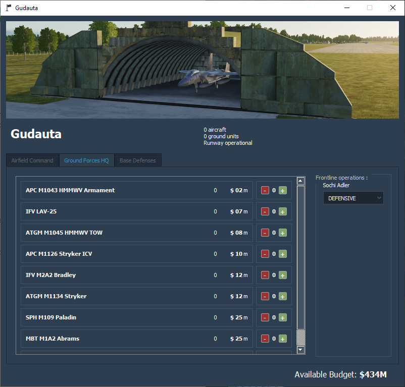This screenshot has width=405, height=387.
Task: Open the DEFENSIVE frontline operations dropdown
Action: (x=353, y=198)
